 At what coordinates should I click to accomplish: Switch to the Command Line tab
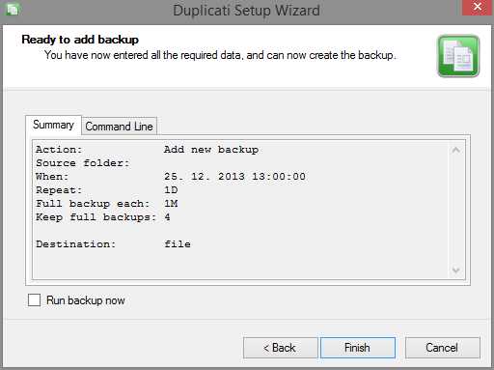click(119, 127)
